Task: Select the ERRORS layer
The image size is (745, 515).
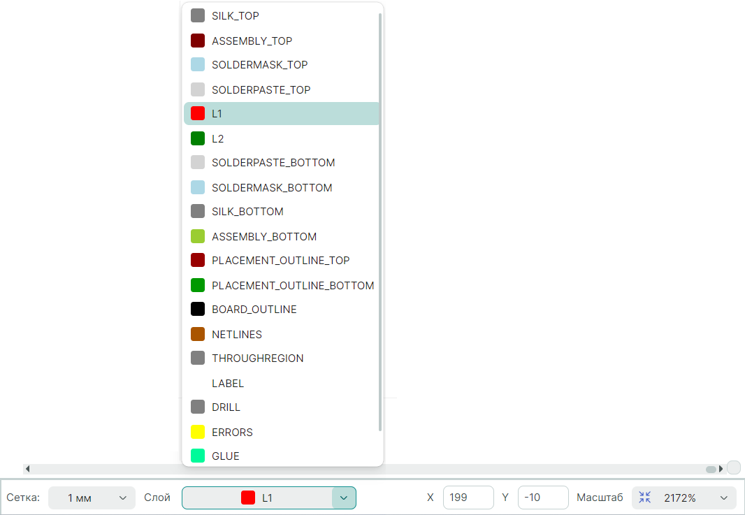Action: click(x=281, y=433)
